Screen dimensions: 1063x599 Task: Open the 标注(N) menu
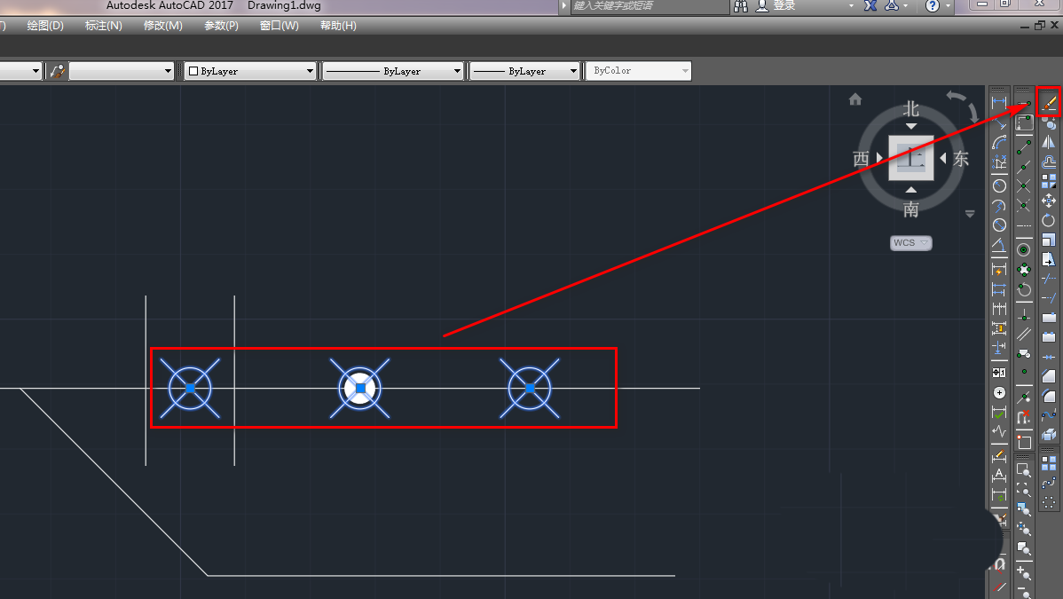(104, 26)
